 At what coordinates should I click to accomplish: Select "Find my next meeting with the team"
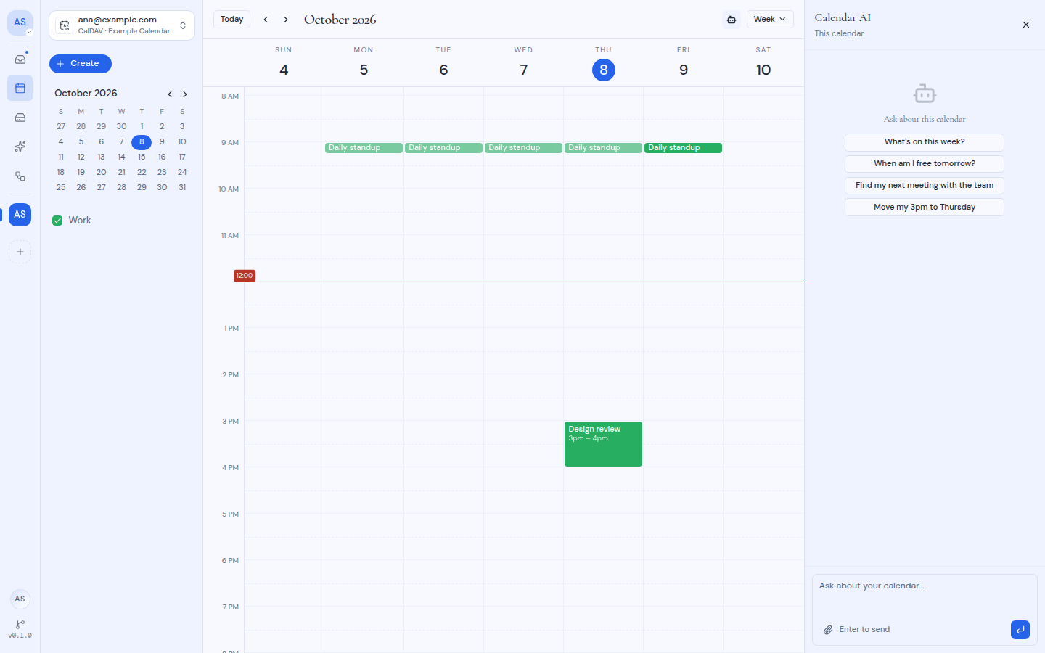coord(925,186)
